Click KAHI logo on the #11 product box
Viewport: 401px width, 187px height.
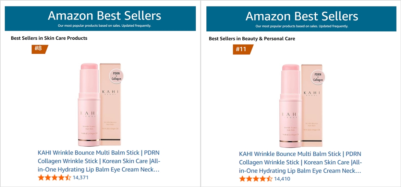point(311,93)
